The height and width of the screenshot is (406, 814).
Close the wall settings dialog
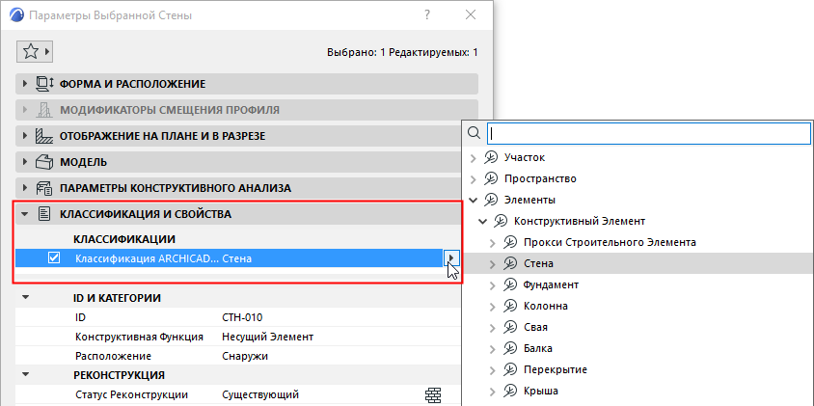[471, 15]
